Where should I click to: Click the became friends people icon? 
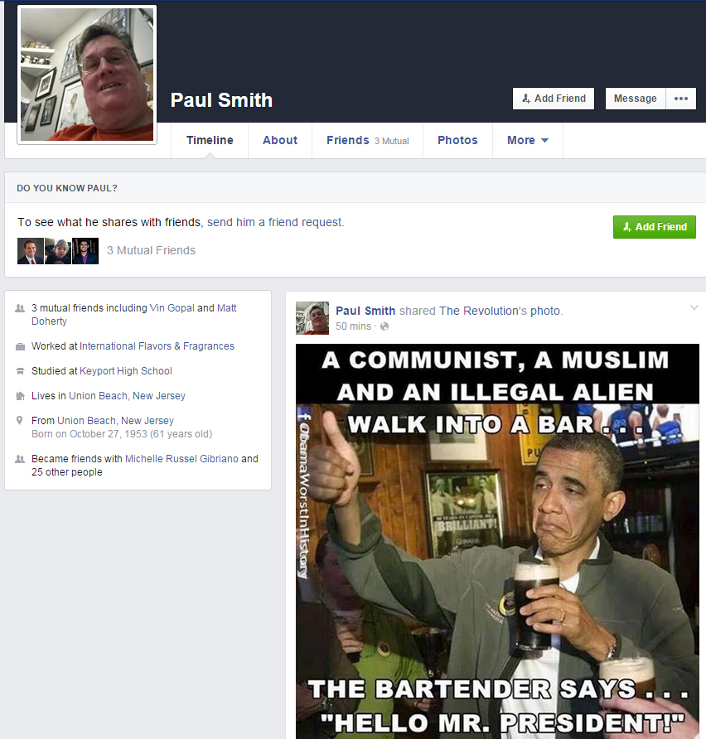[x=20, y=459]
